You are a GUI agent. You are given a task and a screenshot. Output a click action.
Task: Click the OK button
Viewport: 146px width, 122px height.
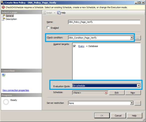coord(102,116)
